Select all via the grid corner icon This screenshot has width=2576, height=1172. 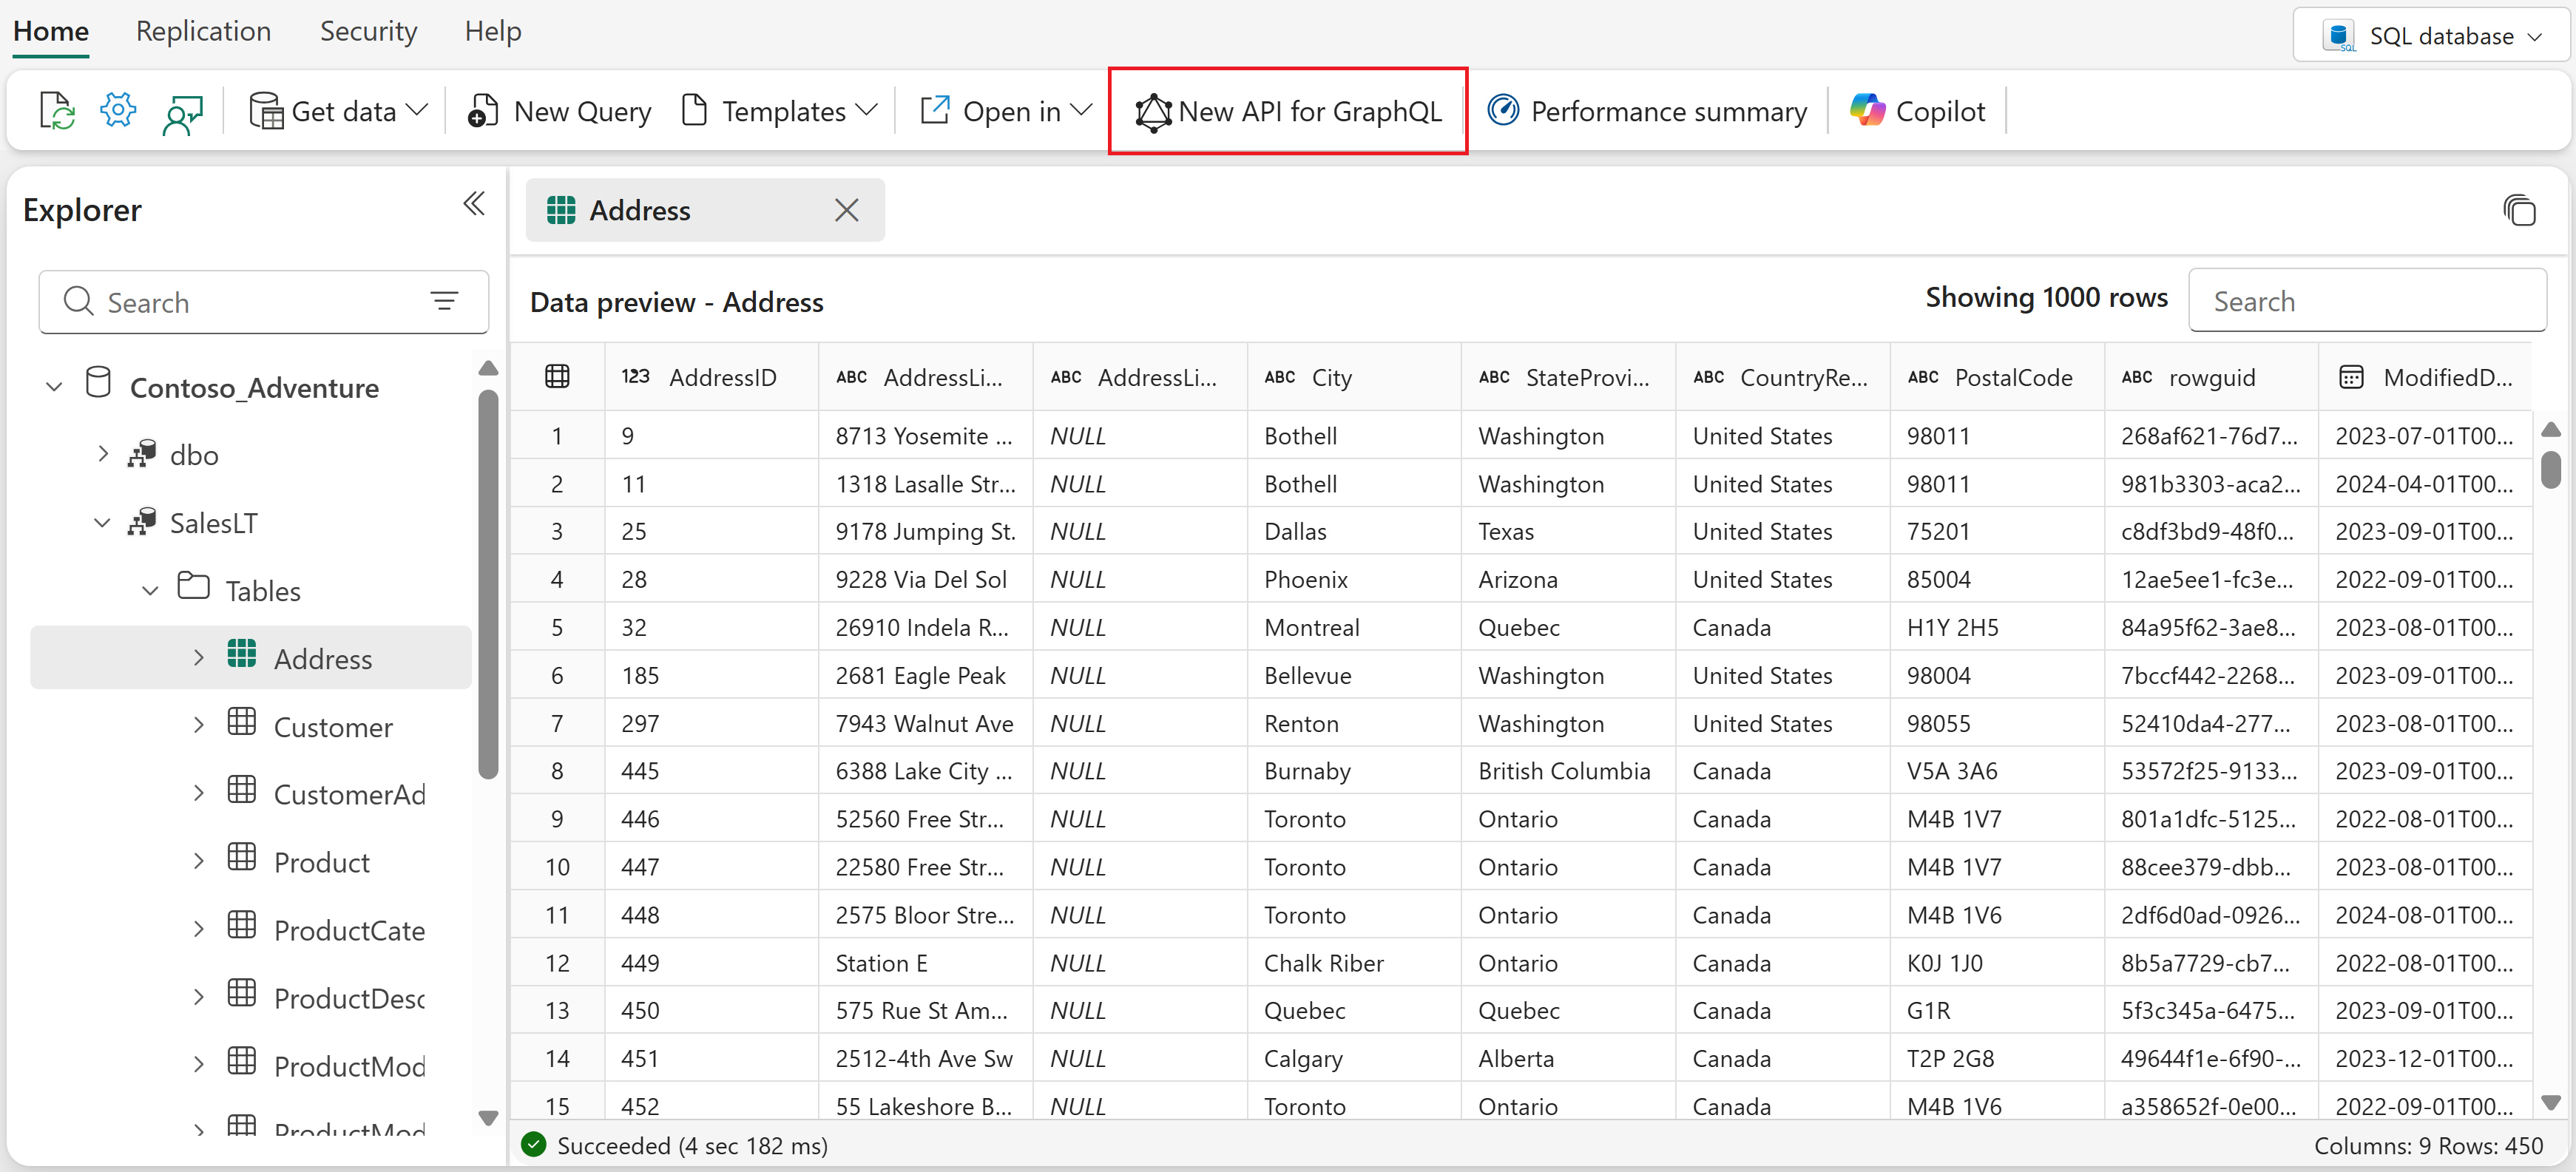pyautogui.click(x=557, y=377)
